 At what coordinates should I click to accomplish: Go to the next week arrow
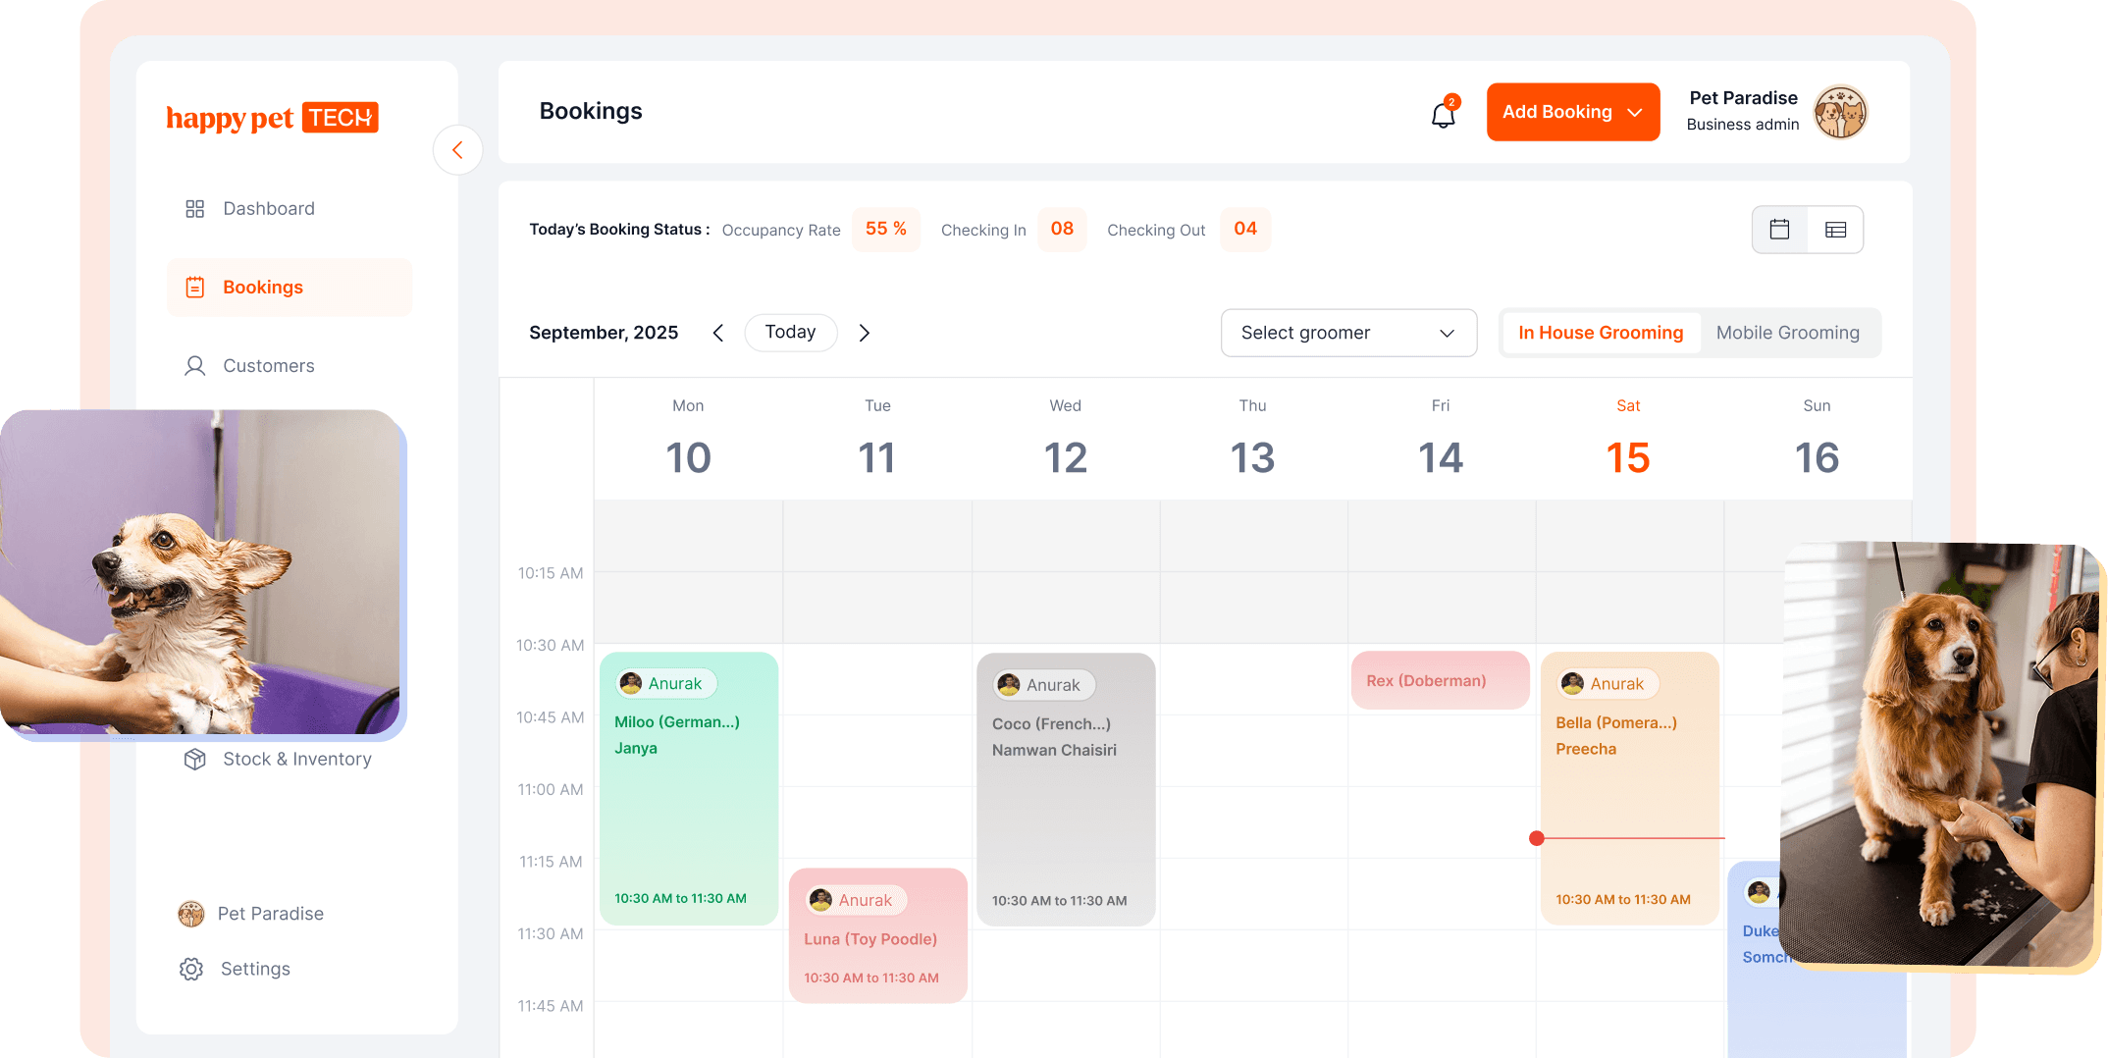coord(864,333)
